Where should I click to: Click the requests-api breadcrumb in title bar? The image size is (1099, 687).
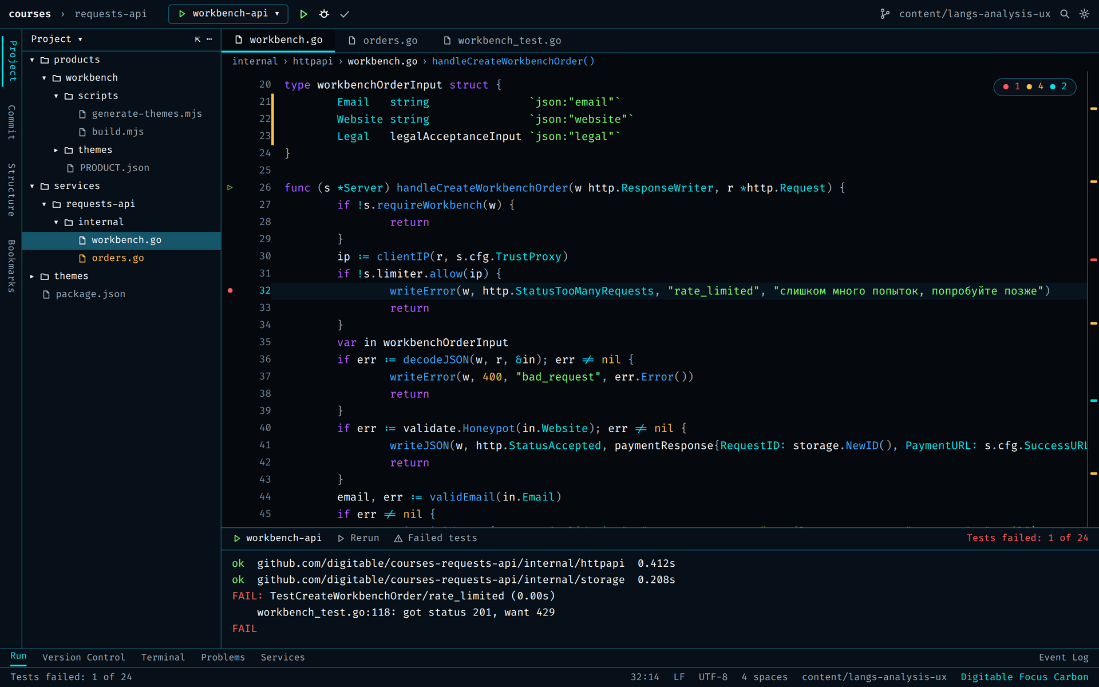pyautogui.click(x=110, y=14)
